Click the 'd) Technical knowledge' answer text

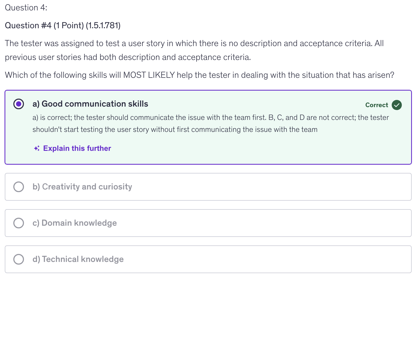click(x=78, y=259)
